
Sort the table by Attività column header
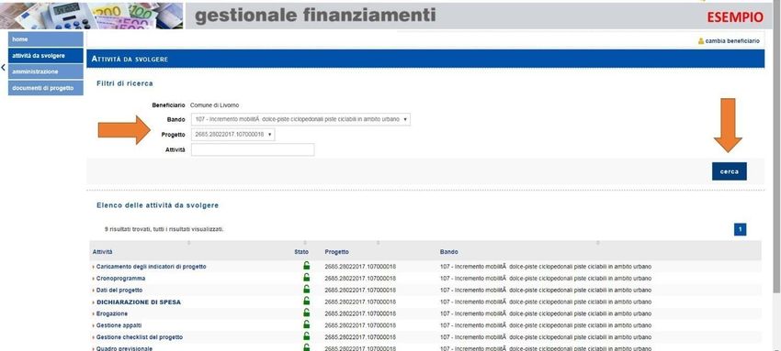pyautogui.click(x=103, y=252)
